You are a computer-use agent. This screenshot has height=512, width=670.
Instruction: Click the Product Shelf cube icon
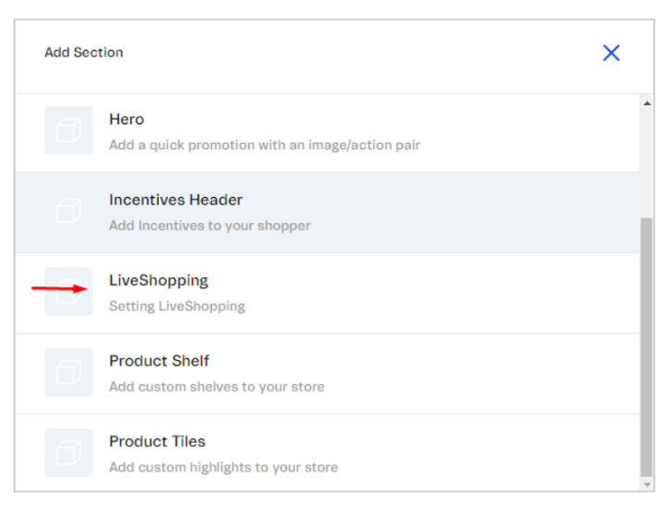pos(68,372)
